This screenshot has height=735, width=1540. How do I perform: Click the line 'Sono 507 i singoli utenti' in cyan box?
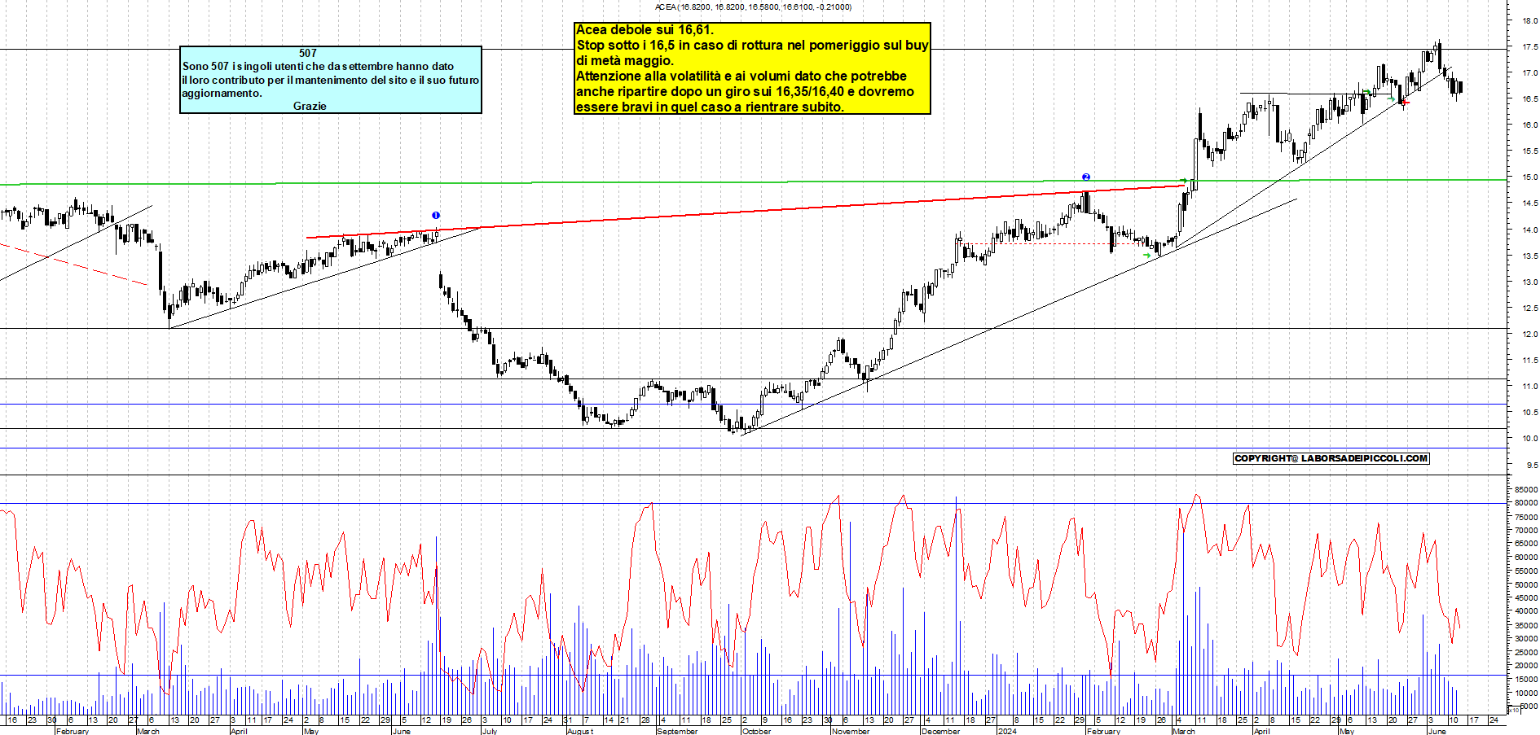318,67
